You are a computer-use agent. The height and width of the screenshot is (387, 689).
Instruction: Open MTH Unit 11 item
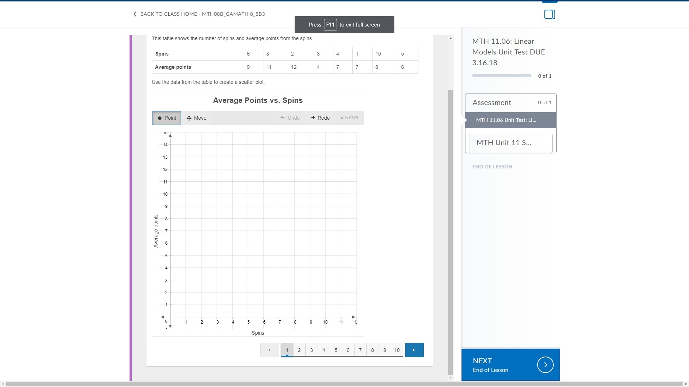coord(510,143)
